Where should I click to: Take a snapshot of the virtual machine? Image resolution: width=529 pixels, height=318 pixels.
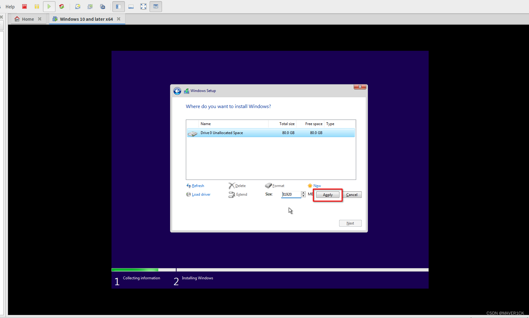coord(78,7)
